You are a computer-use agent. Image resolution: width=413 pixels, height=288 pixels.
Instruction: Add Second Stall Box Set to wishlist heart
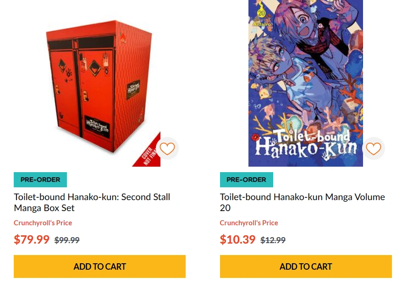(167, 148)
